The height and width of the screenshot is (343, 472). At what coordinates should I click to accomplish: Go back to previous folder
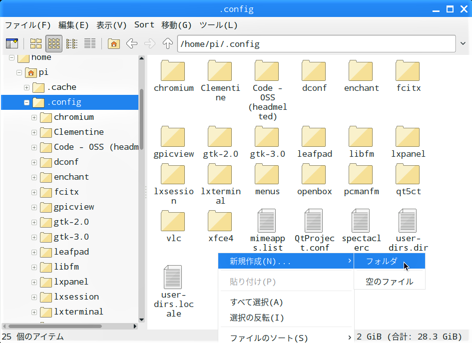pos(132,43)
